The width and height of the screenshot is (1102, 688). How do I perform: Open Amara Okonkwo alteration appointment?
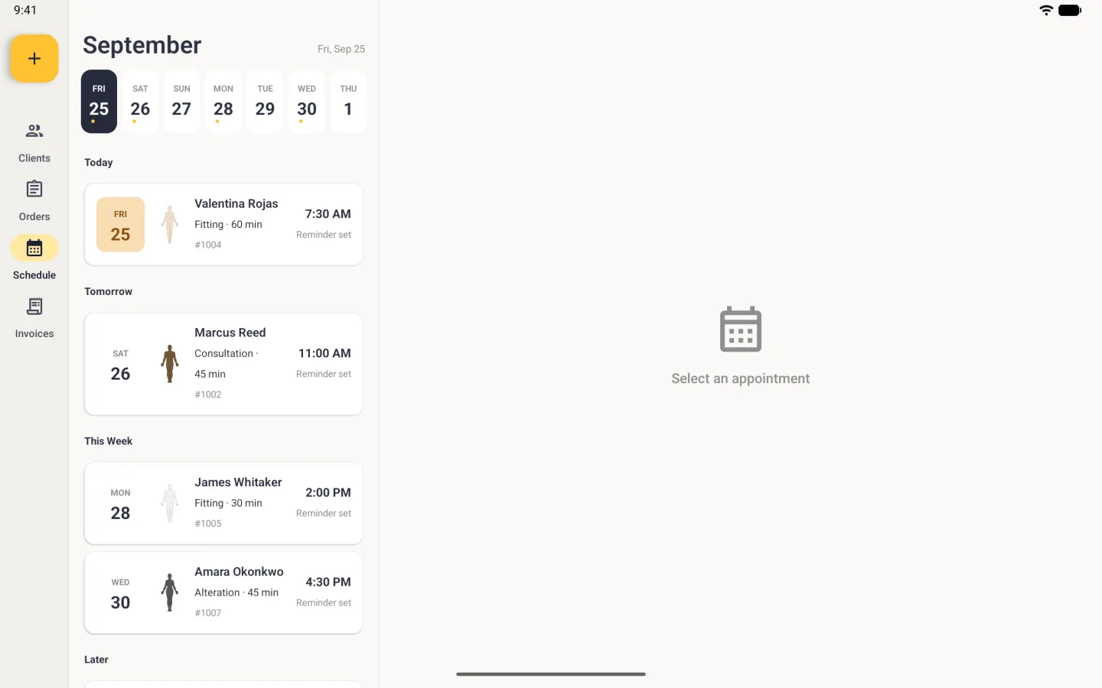[223, 592]
